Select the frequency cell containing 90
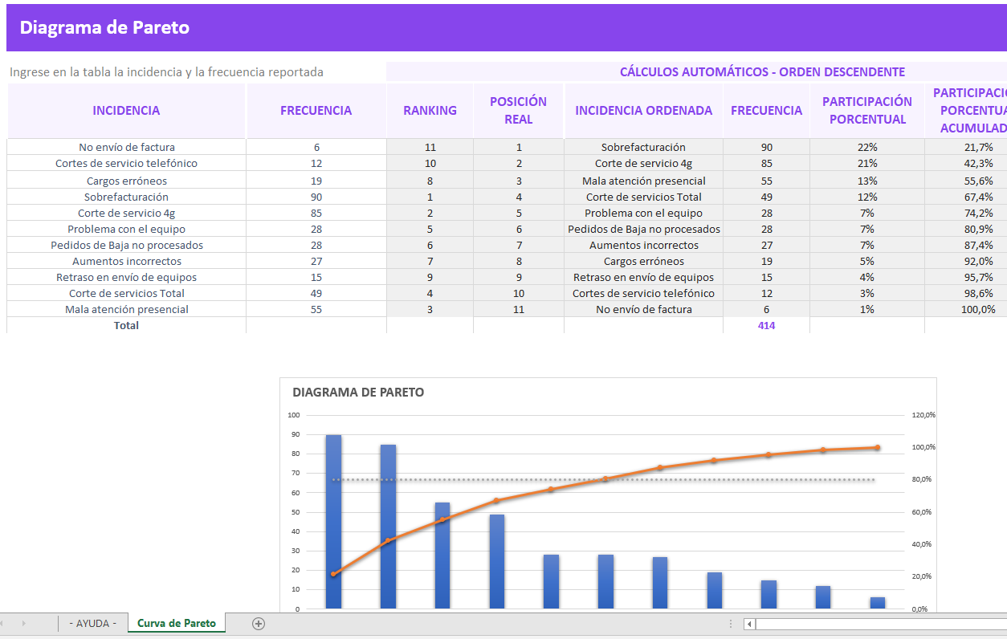This screenshot has height=639, width=1007. (x=766, y=149)
